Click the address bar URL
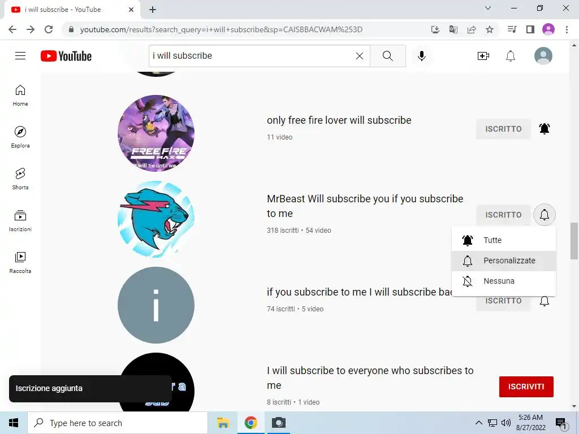The height and width of the screenshot is (434, 579). coord(221,29)
